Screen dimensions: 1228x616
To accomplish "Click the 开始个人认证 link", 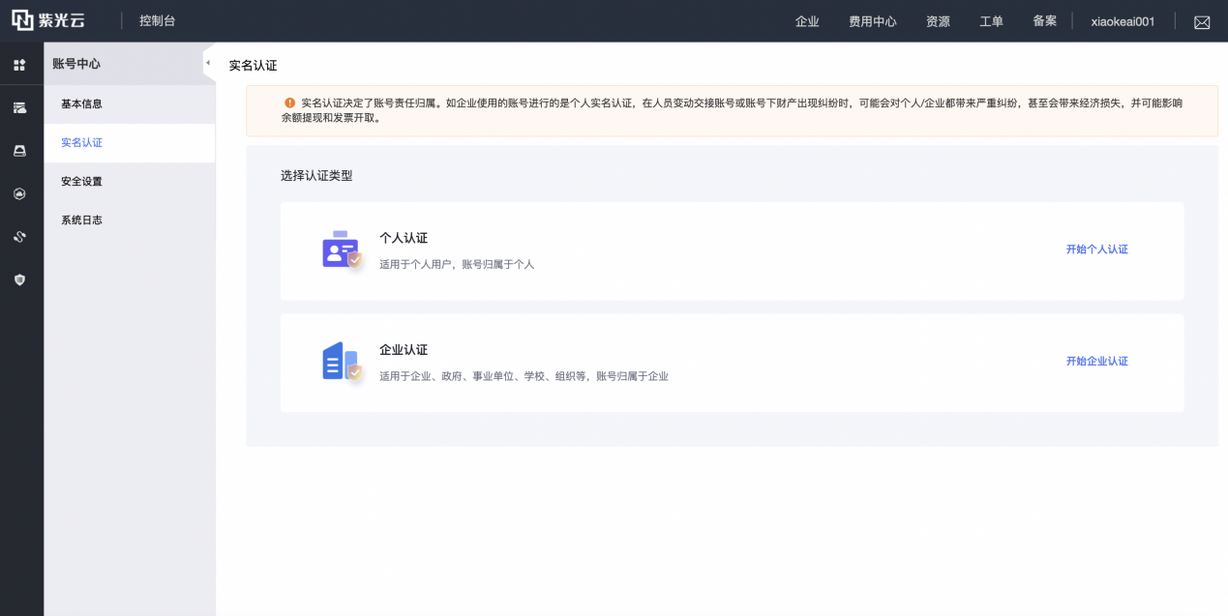I will click(x=1096, y=249).
